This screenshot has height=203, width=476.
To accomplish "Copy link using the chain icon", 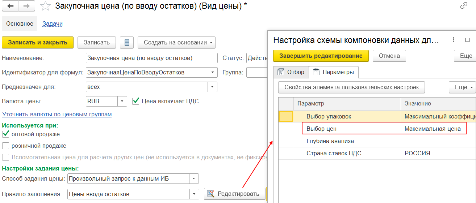I will tap(463, 6).
